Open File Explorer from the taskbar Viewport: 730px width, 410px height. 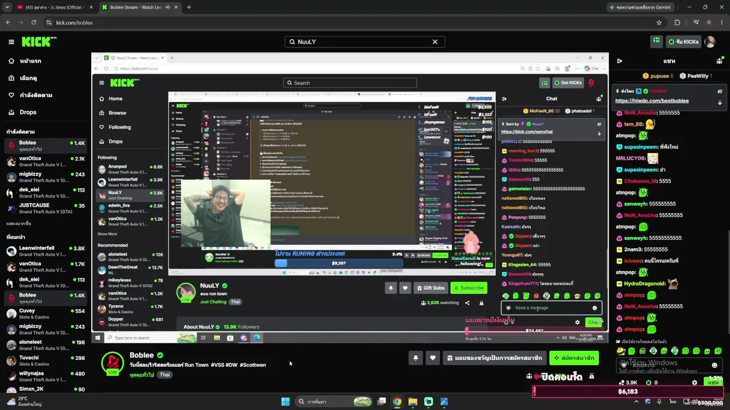click(413, 401)
